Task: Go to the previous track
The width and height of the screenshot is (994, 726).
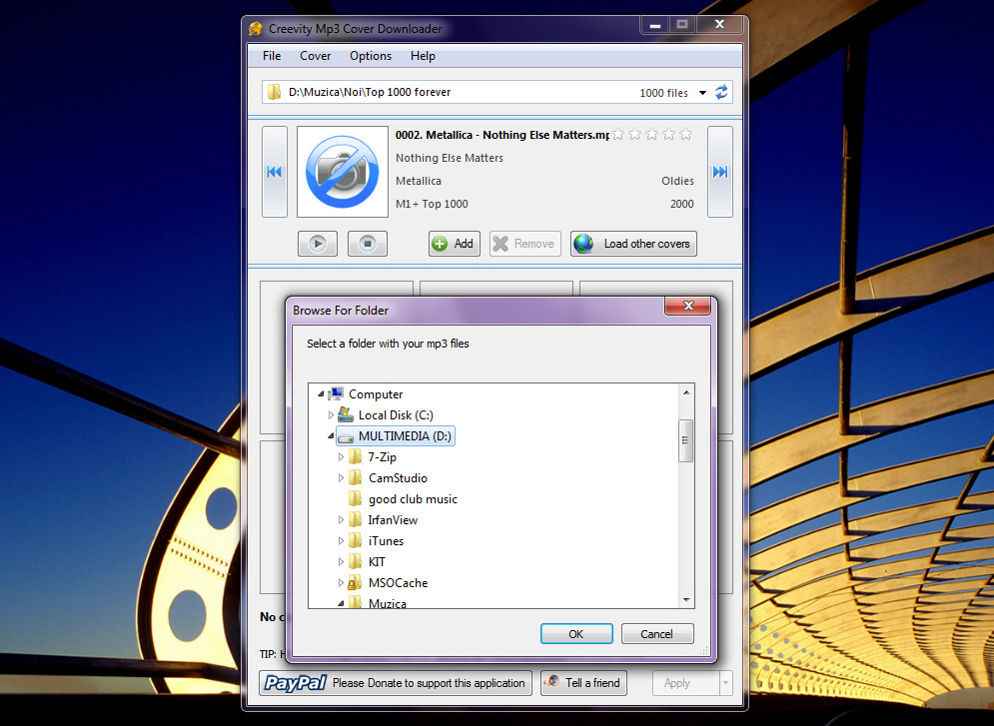Action: tap(275, 172)
